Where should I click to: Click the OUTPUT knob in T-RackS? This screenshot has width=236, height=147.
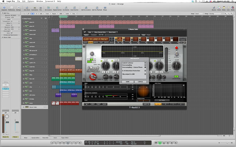coord(176,66)
